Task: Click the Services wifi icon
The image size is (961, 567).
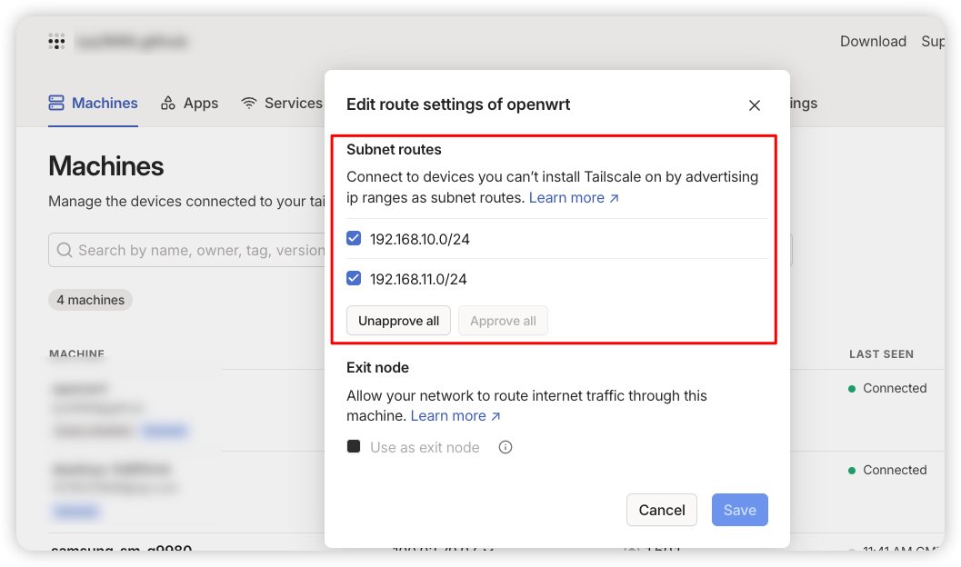Action: coord(249,104)
